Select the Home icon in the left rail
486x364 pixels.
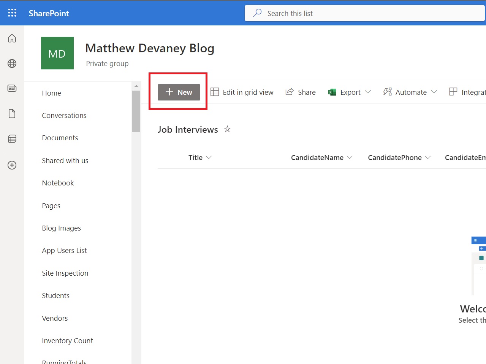pos(12,38)
